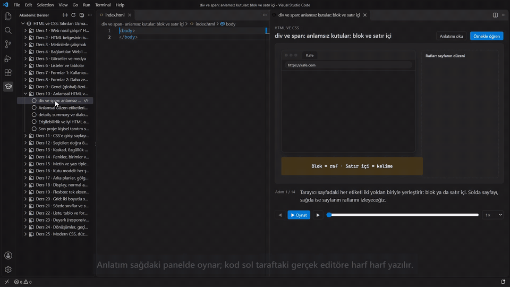Viewport: 510px width, 287px height.
Task: Refresh the Akademi: Dersler list
Action: (73, 15)
